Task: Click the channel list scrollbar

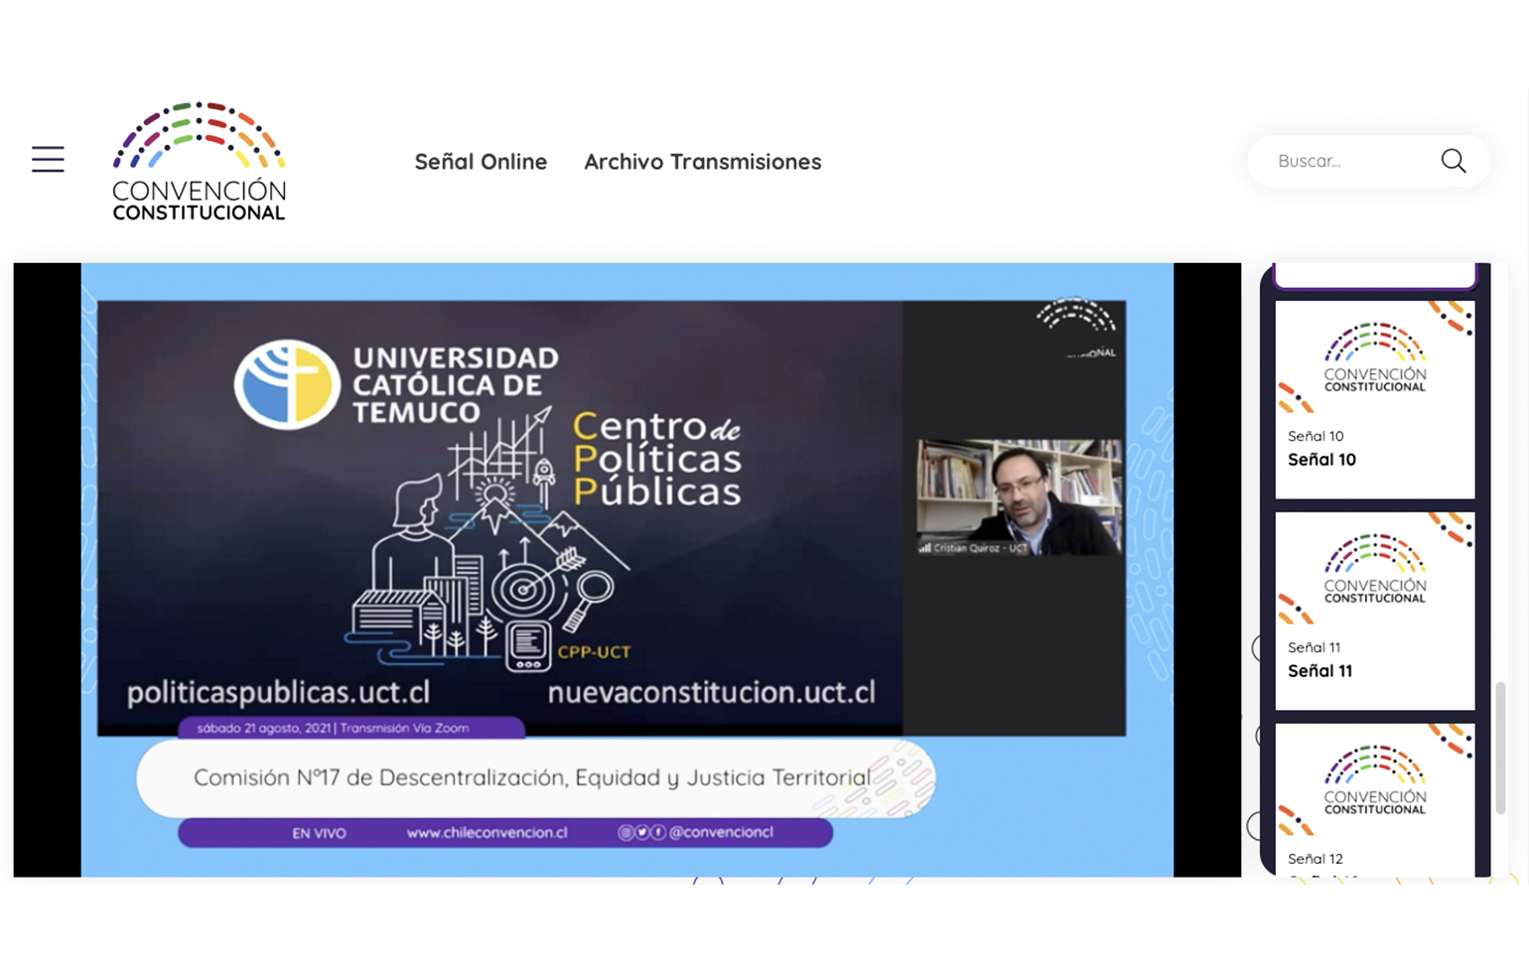Action: point(1500,747)
